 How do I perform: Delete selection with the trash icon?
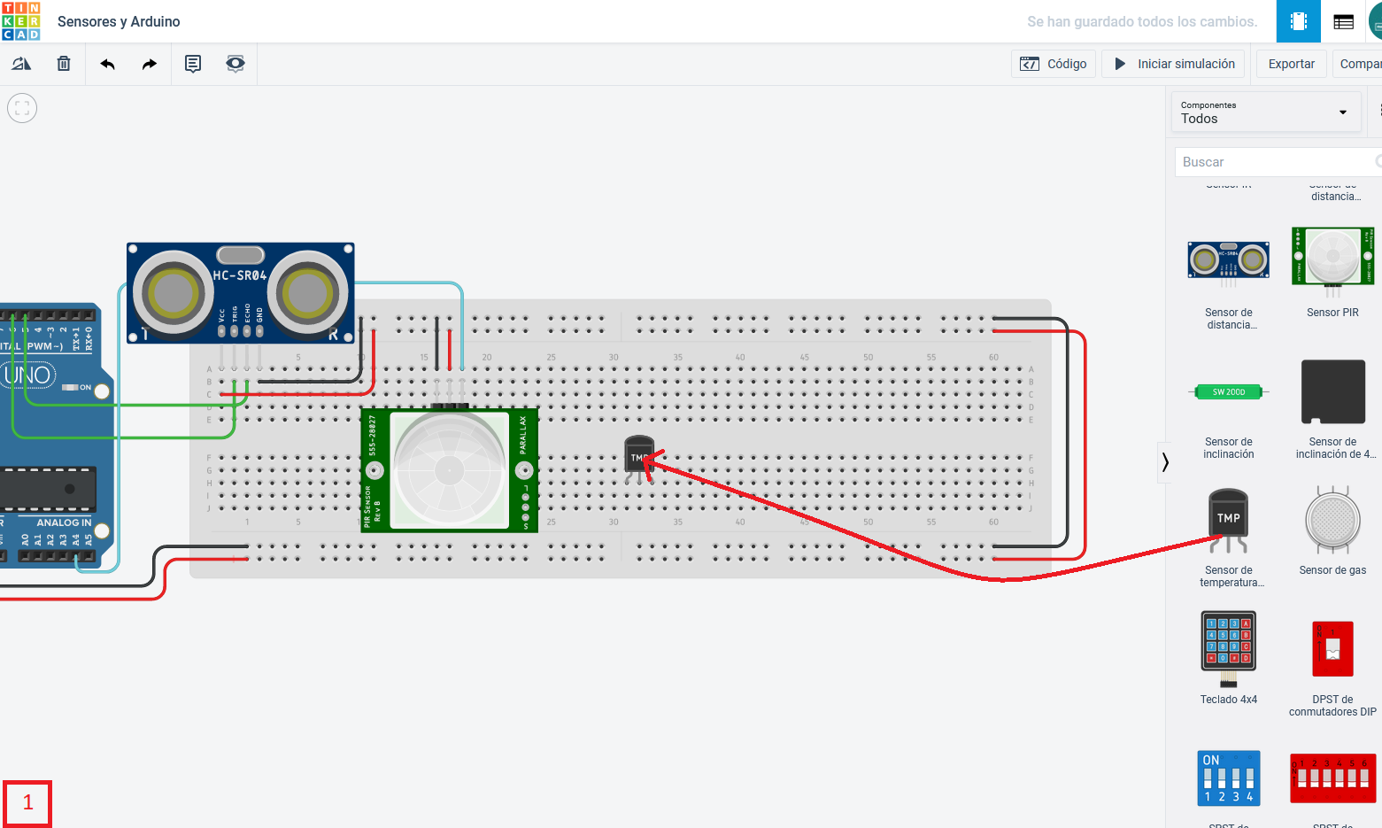coord(64,64)
